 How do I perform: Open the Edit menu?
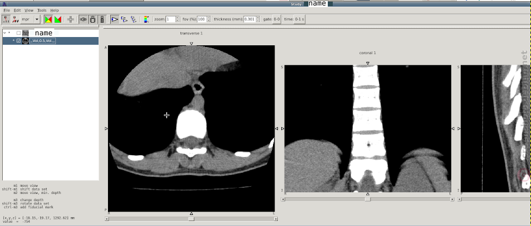17,10
